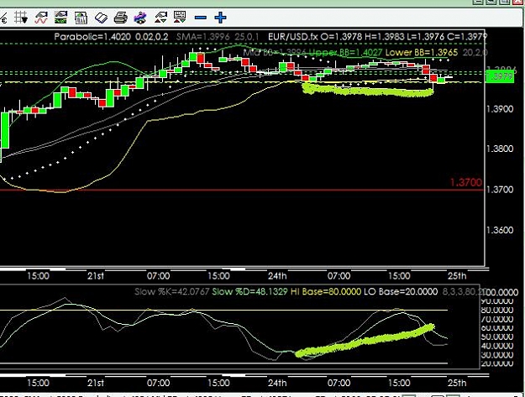525x397 pixels.
Task: Click the EUR/USD.fx symbol label
Action: click(x=293, y=37)
